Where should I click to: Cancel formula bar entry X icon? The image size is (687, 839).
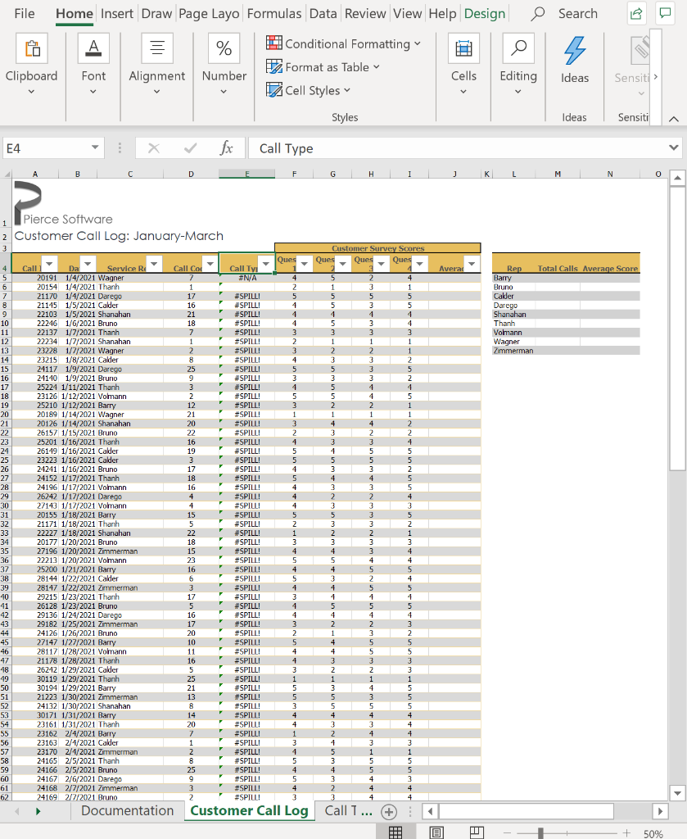point(153,148)
